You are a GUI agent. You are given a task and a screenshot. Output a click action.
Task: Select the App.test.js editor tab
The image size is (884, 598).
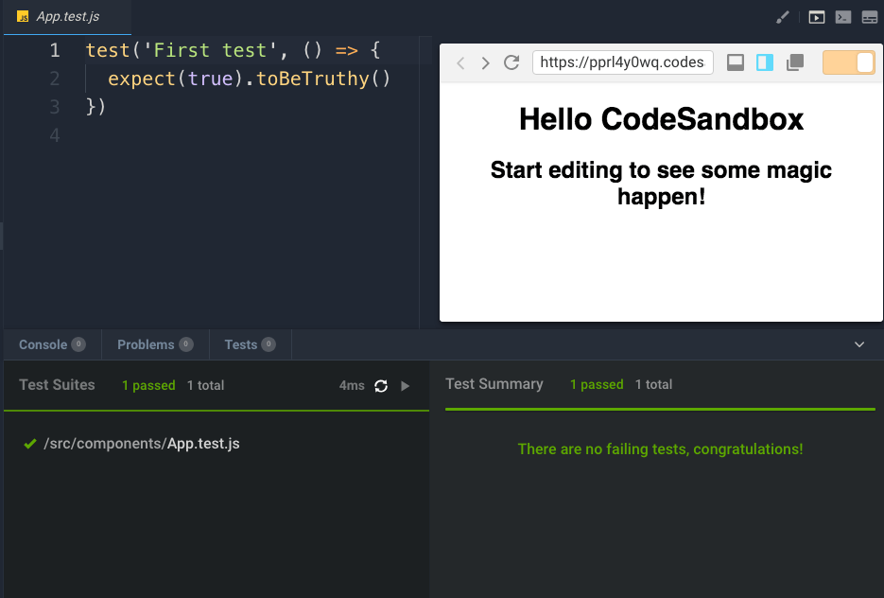click(66, 17)
